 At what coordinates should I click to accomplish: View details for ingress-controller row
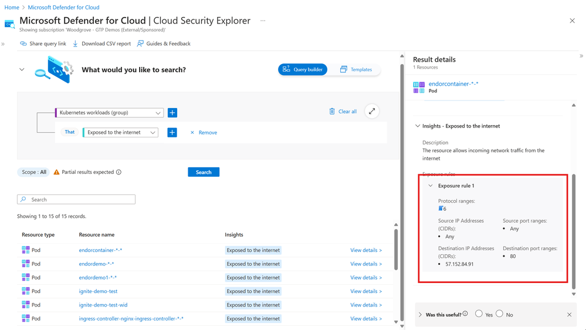[366, 319]
